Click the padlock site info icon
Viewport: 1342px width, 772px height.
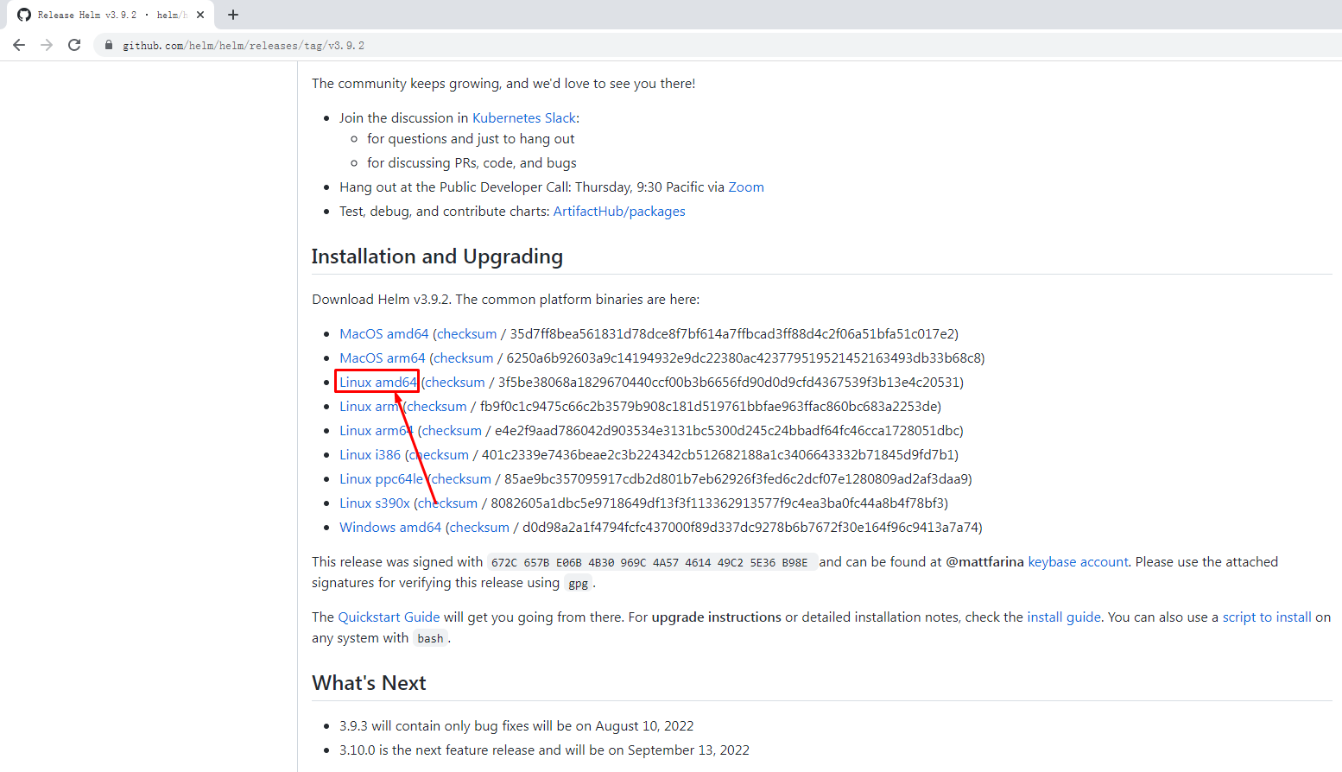[108, 45]
